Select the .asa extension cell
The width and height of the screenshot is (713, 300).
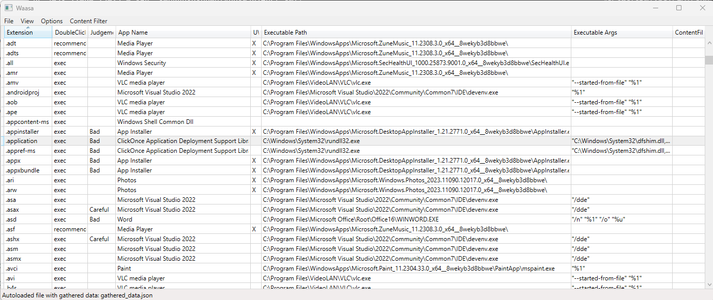(x=28, y=200)
